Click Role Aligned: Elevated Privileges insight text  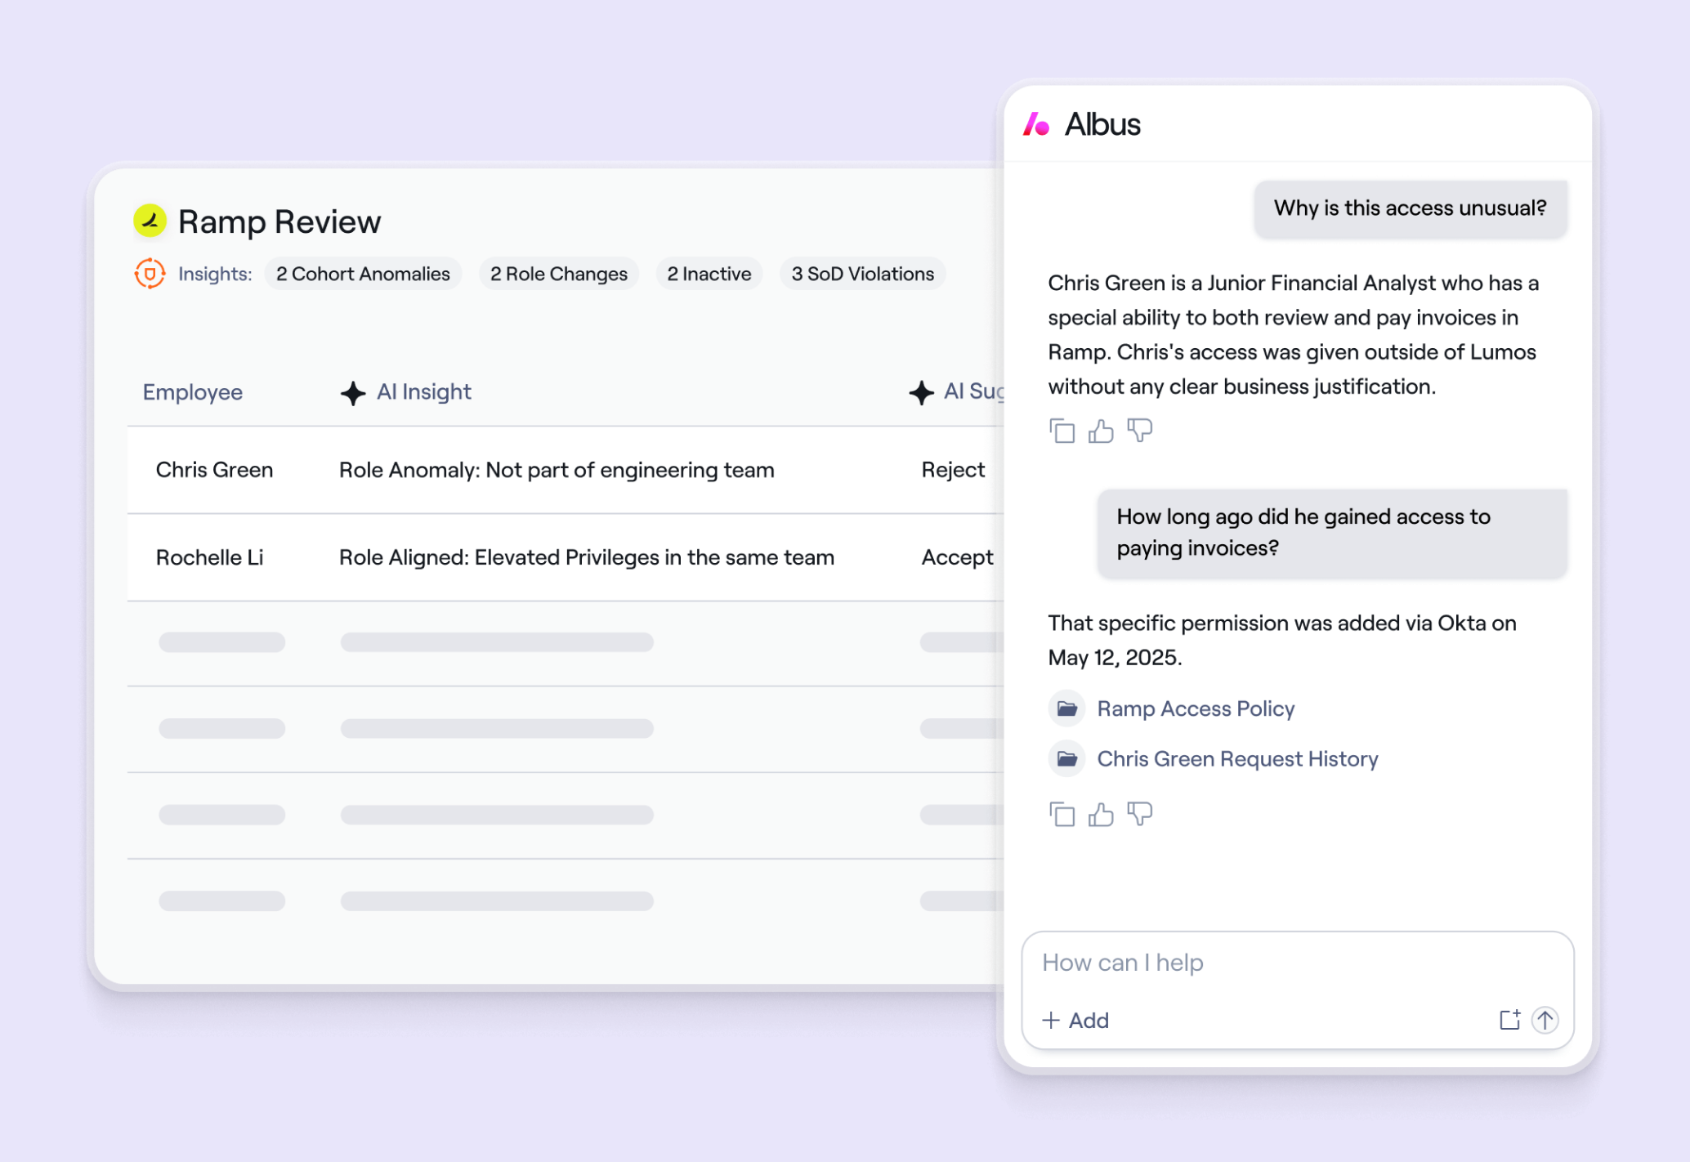point(587,557)
